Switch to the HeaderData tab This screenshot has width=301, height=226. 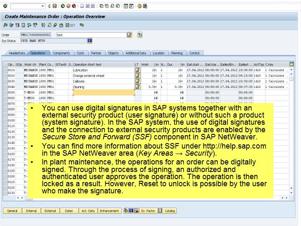click(x=17, y=53)
